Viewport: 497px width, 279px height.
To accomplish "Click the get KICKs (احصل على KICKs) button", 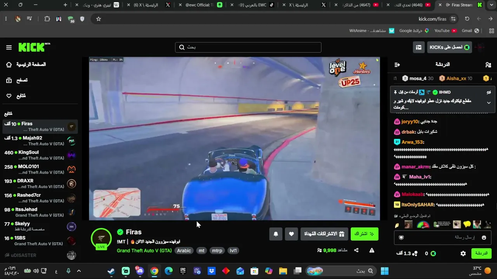I will click(450, 47).
